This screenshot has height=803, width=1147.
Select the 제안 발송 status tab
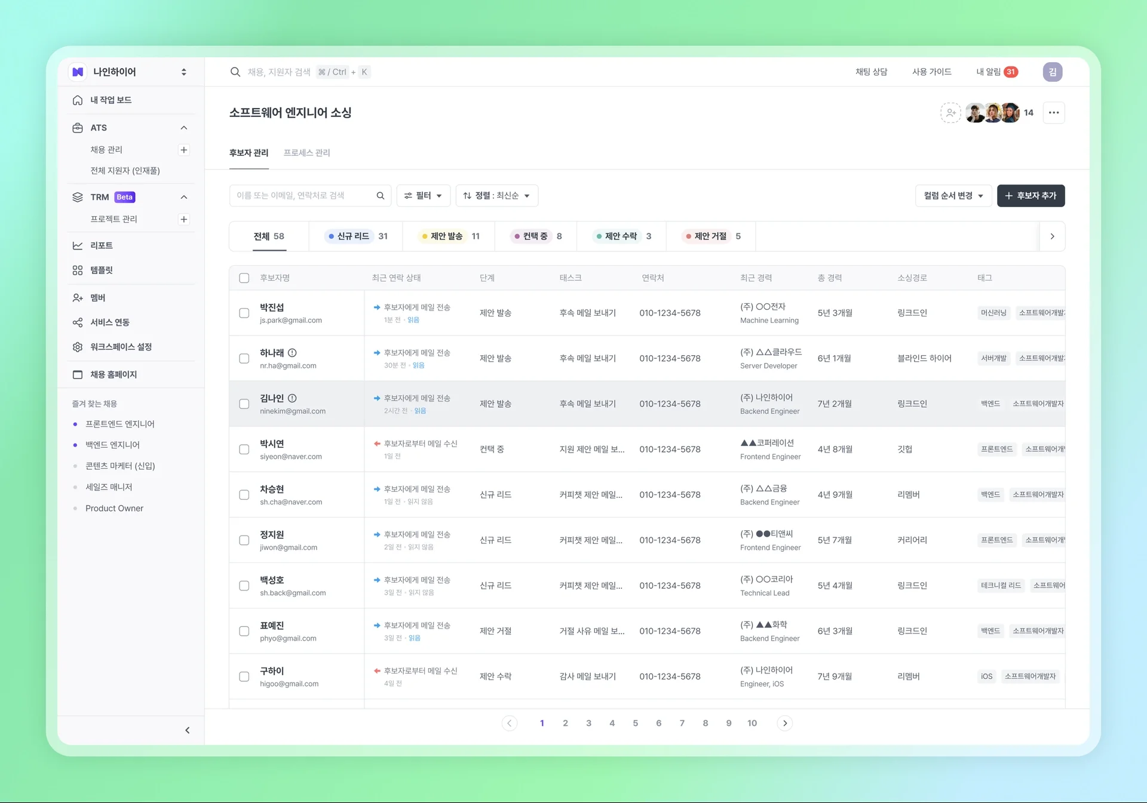point(450,236)
